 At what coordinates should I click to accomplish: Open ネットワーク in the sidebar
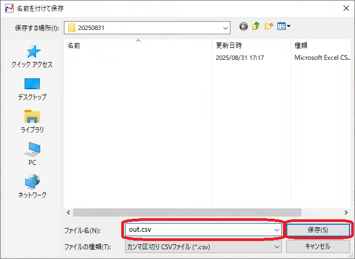click(x=32, y=186)
